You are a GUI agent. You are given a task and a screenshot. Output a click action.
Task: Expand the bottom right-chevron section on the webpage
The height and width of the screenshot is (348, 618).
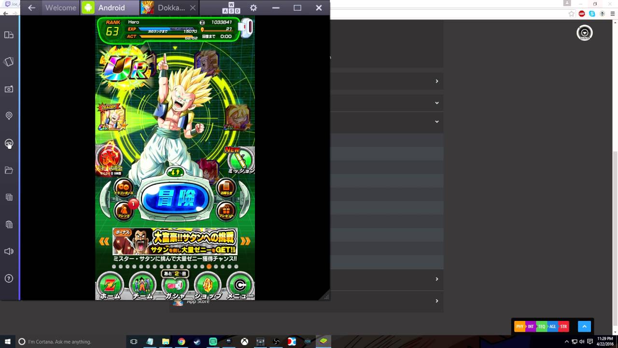tap(436, 301)
